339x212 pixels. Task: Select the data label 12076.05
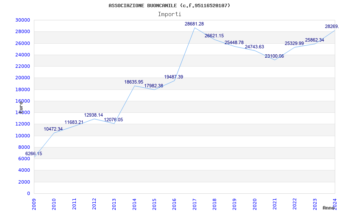(x=113, y=120)
